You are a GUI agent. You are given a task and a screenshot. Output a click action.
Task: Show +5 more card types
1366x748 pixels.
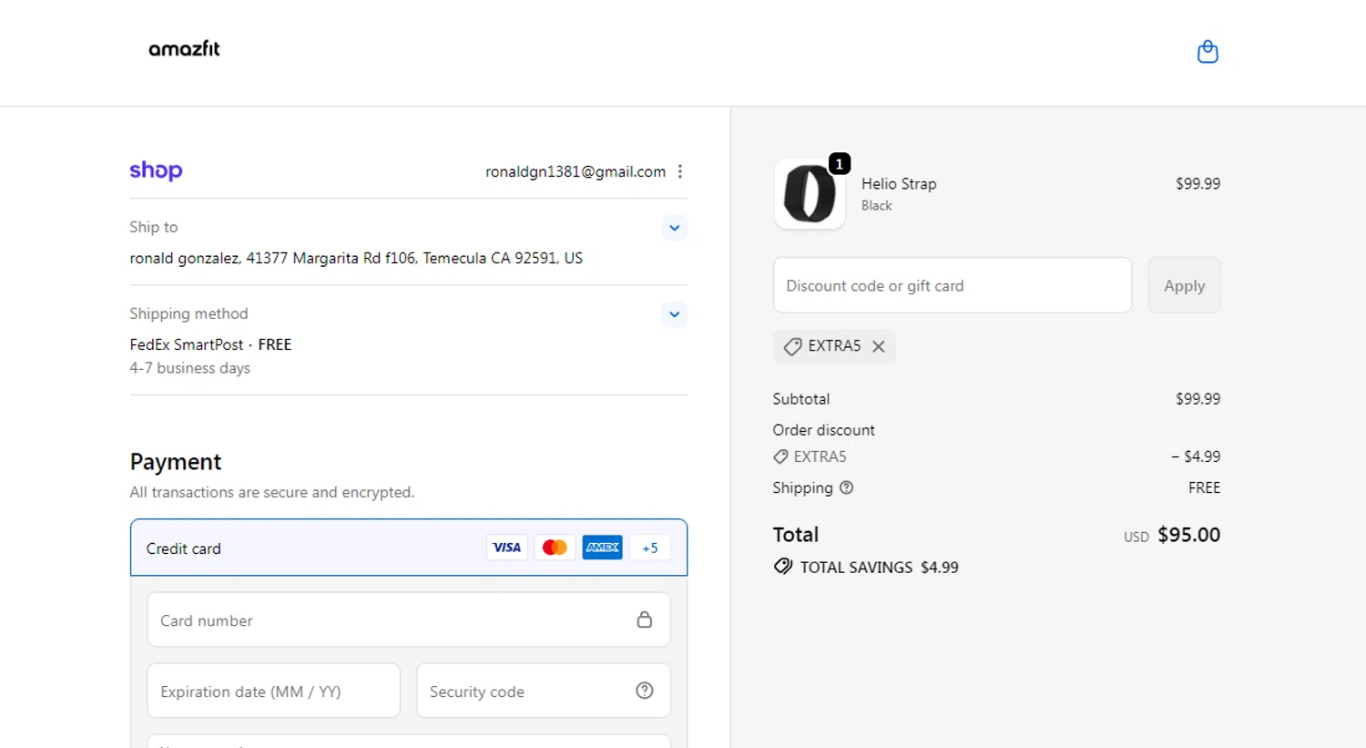(649, 548)
